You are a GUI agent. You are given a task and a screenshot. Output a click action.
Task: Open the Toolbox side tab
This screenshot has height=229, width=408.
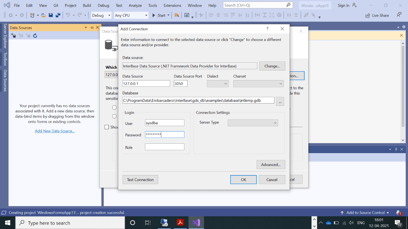click(5, 59)
